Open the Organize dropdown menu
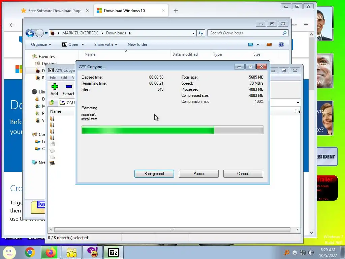This screenshot has height=259, width=345. click(x=41, y=45)
